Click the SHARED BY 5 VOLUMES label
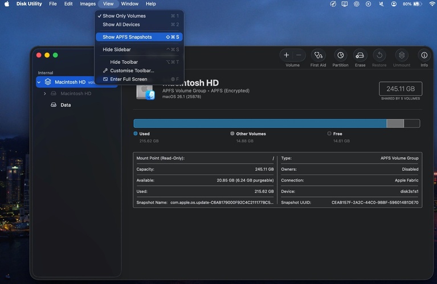This screenshot has height=284, width=437. point(401,98)
